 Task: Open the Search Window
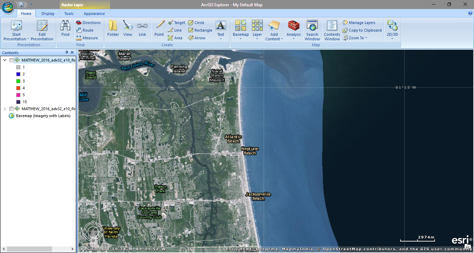point(312,31)
